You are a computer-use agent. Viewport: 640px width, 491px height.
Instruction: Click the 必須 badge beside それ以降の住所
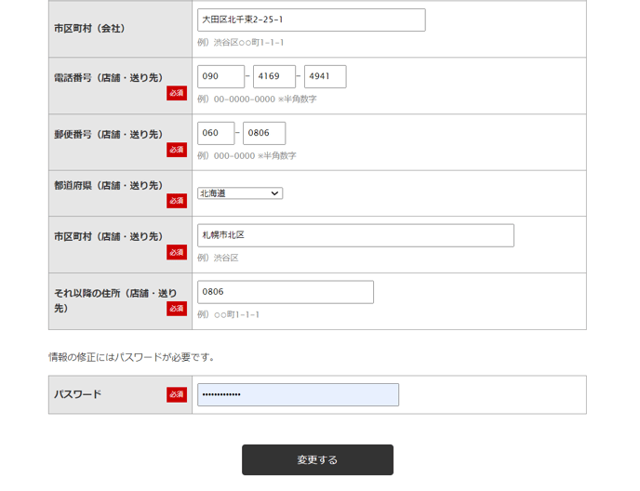tap(177, 309)
